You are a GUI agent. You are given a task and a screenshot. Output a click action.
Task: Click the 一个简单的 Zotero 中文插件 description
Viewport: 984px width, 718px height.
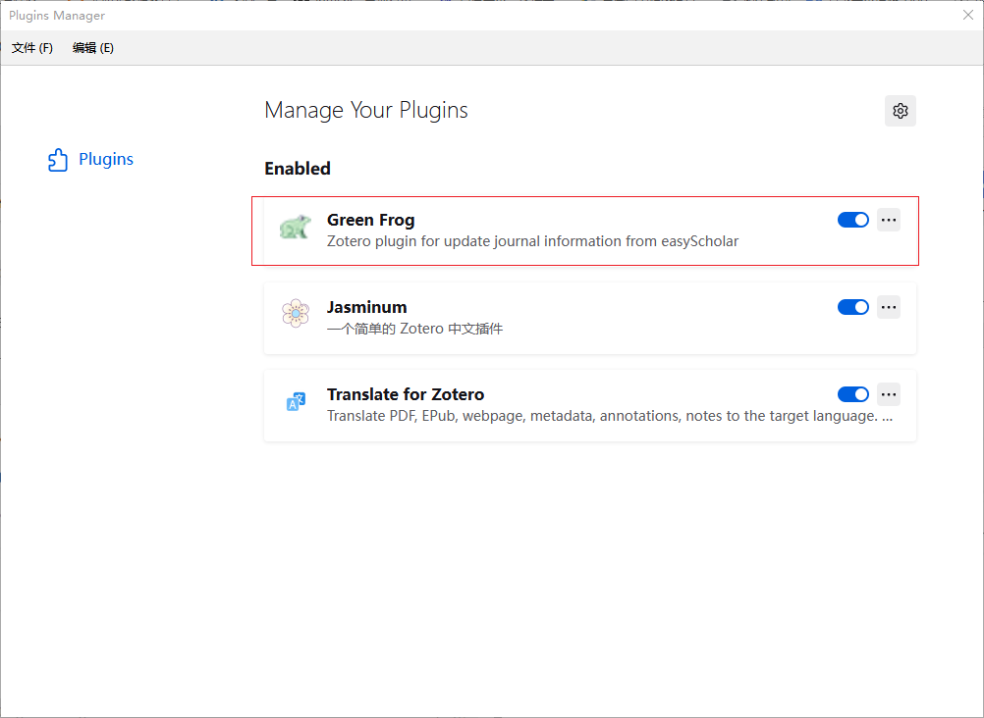[414, 329]
